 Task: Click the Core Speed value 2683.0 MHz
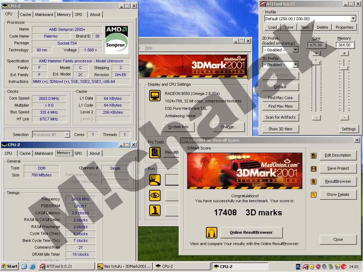click(x=49, y=98)
